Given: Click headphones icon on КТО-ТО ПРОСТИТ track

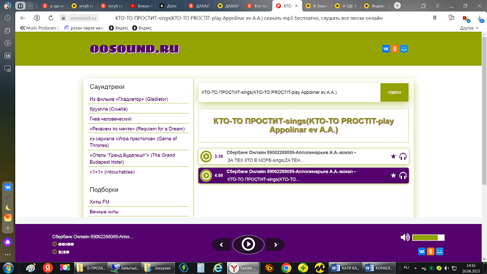Looking at the screenshot, I should 403,176.
